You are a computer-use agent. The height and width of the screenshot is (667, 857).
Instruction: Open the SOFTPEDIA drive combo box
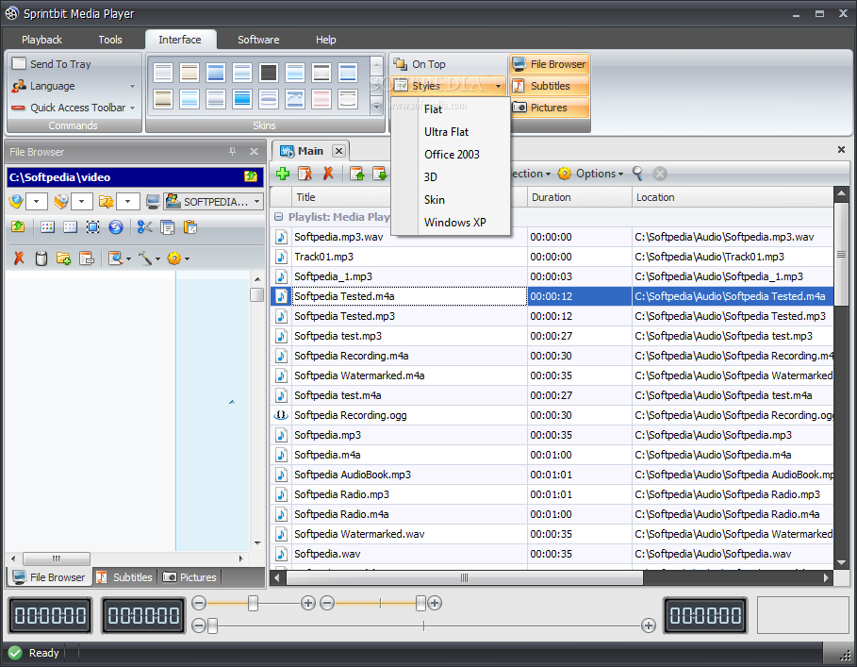click(214, 202)
